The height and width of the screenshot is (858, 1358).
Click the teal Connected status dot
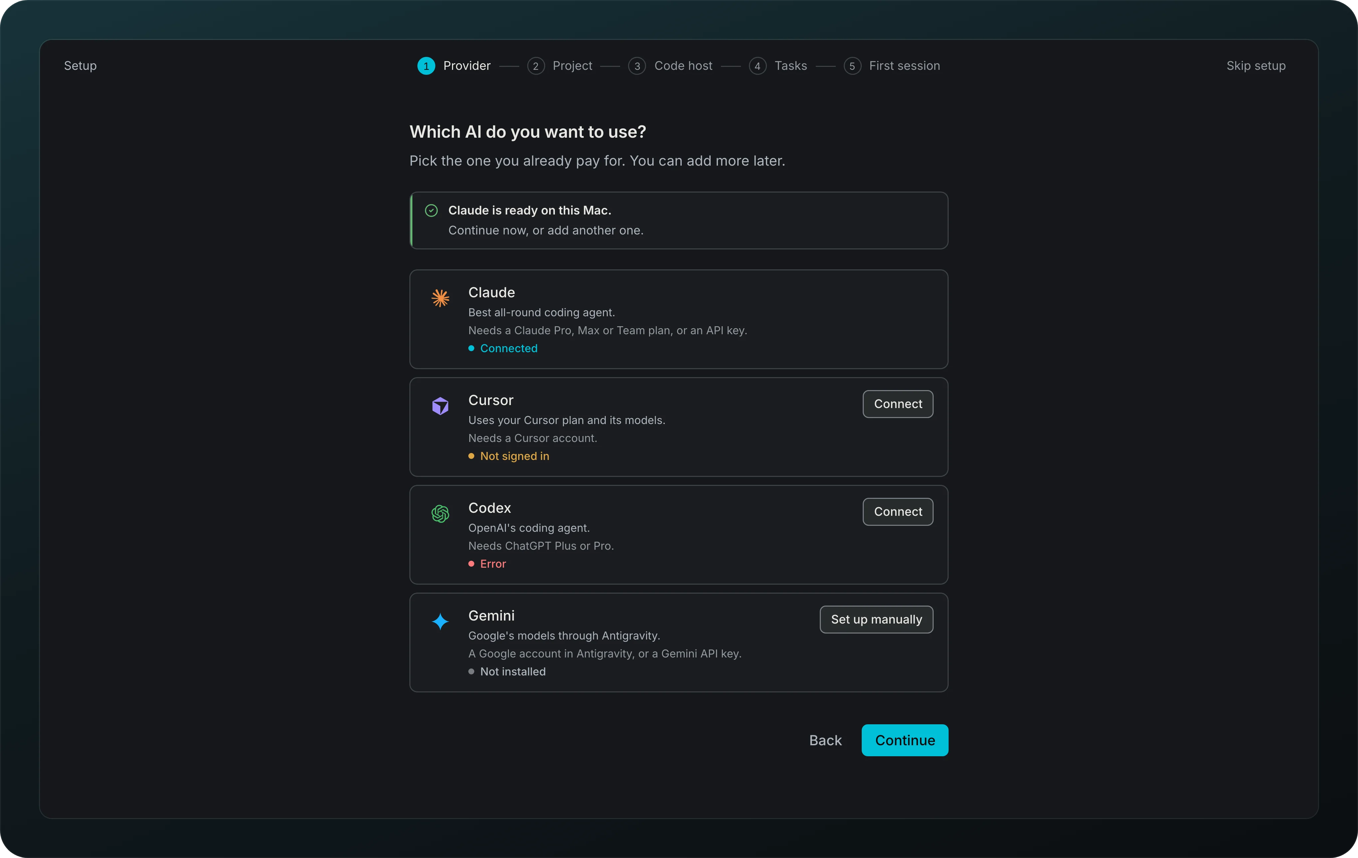tap(471, 348)
